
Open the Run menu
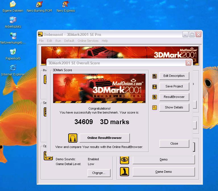(58, 41)
